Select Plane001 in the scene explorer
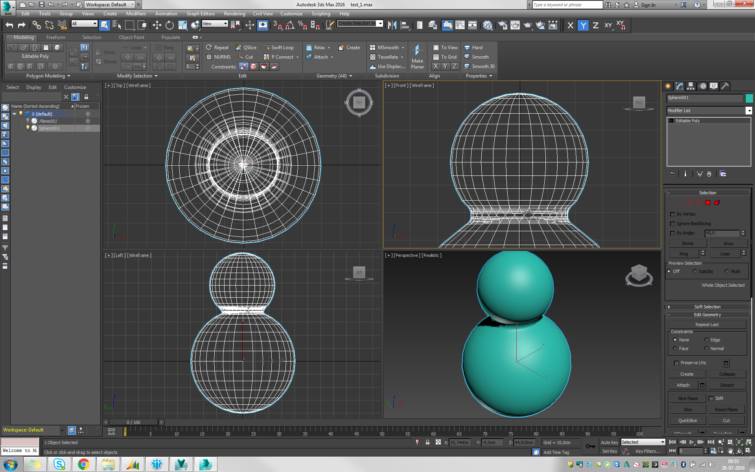This screenshot has height=472, width=755. click(x=48, y=121)
